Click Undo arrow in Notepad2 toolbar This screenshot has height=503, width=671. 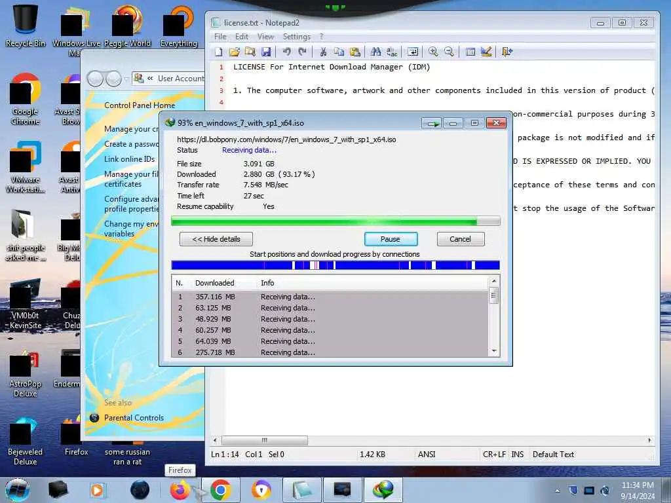pos(287,52)
